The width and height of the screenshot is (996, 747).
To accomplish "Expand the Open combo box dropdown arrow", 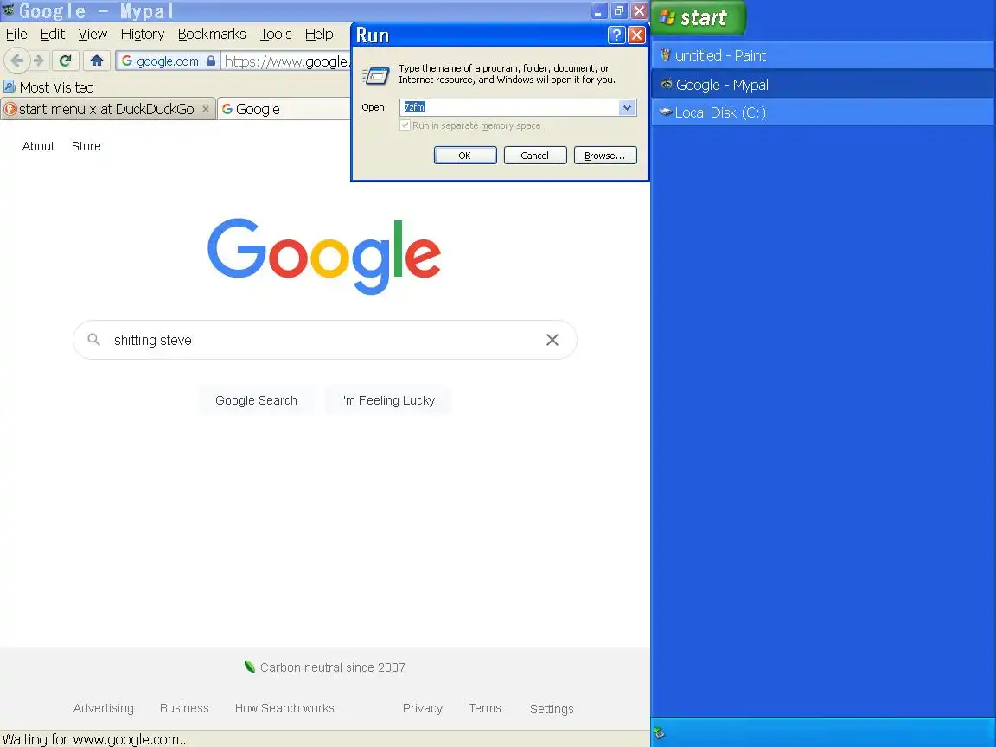I will point(627,107).
